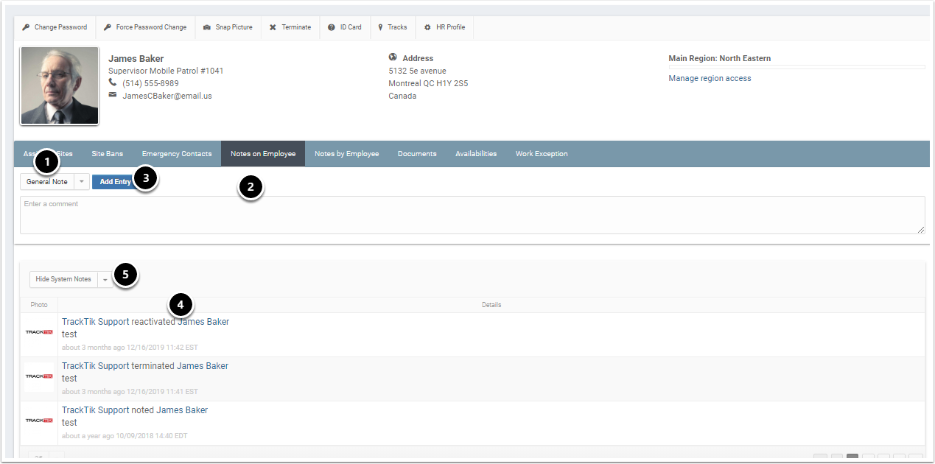
Task: Click the ID Card icon
Action: pyautogui.click(x=332, y=27)
